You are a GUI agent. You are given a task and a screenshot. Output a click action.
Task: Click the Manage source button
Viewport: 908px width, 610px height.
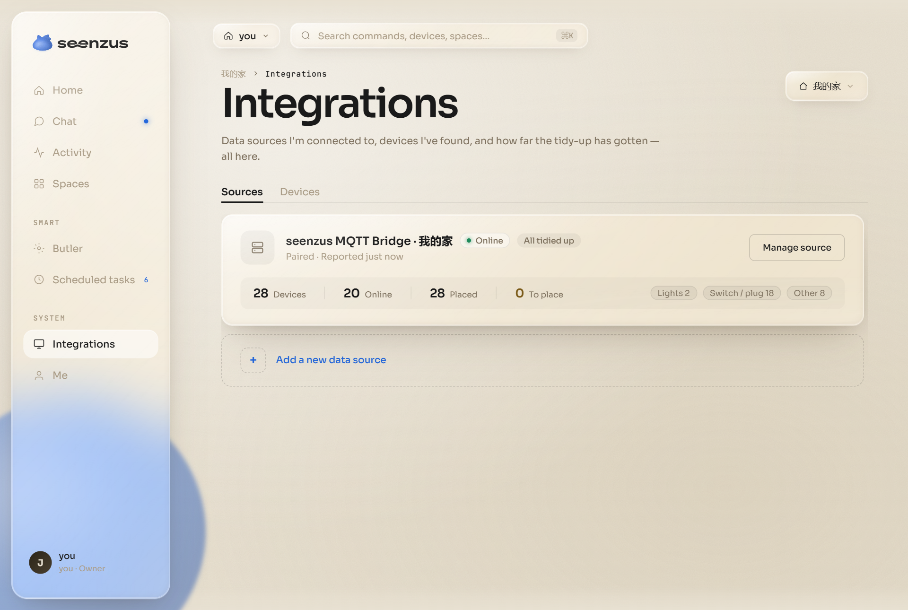[x=797, y=248]
